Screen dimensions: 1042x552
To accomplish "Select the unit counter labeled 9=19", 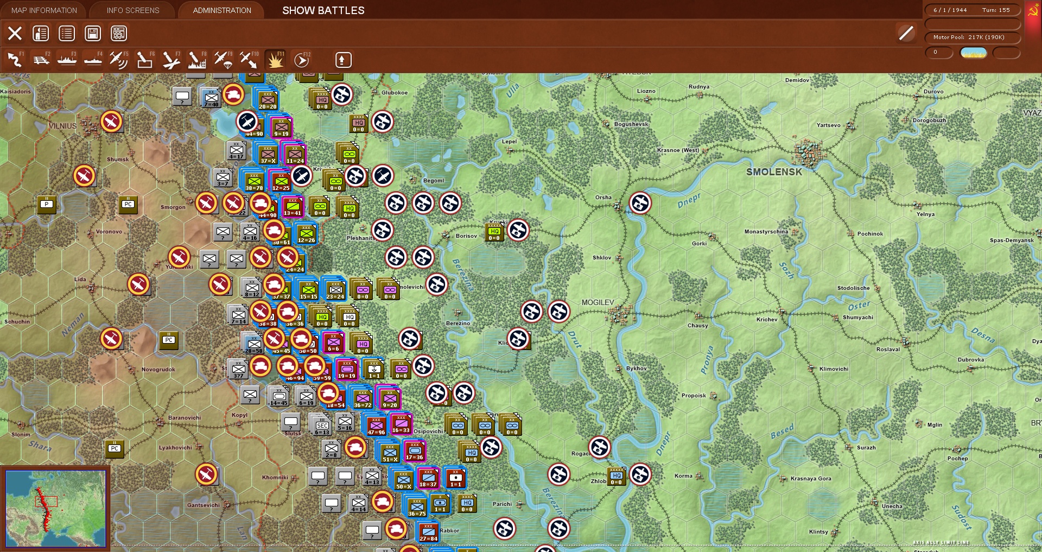I will tap(281, 127).
